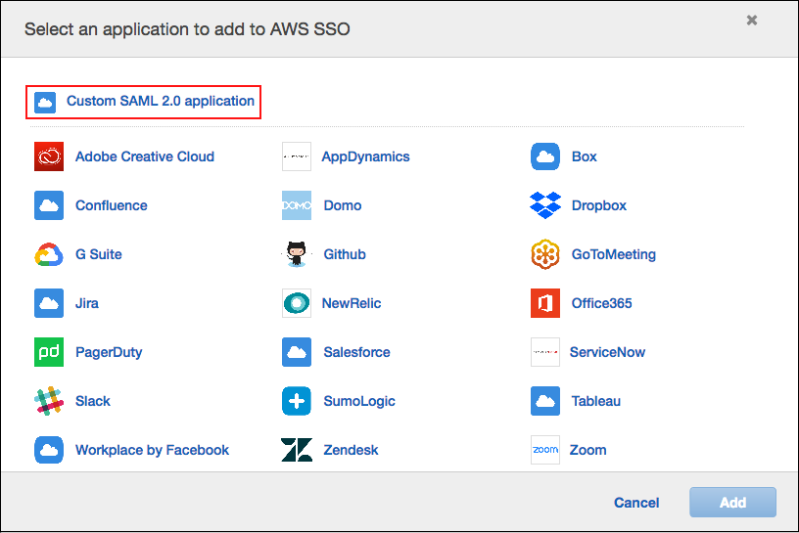The image size is (799, 533).
Task: Close the AWS SSO dialog with X
Action: point(752,20)
